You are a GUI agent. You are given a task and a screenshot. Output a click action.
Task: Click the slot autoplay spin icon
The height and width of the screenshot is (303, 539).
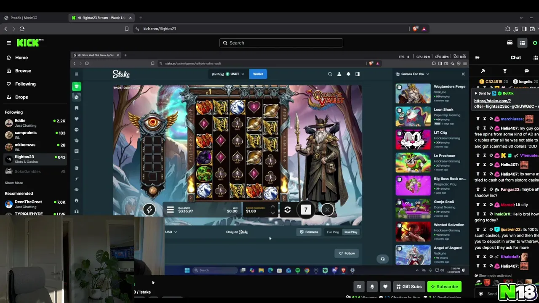point(288,210)
